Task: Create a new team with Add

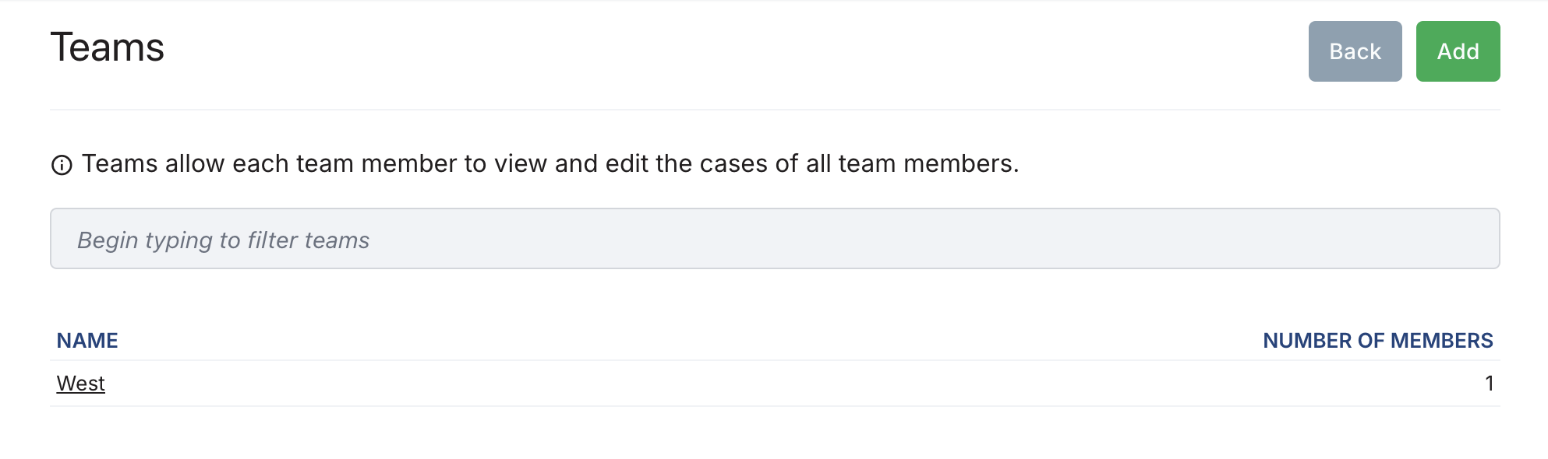Action: (1458, 51)
